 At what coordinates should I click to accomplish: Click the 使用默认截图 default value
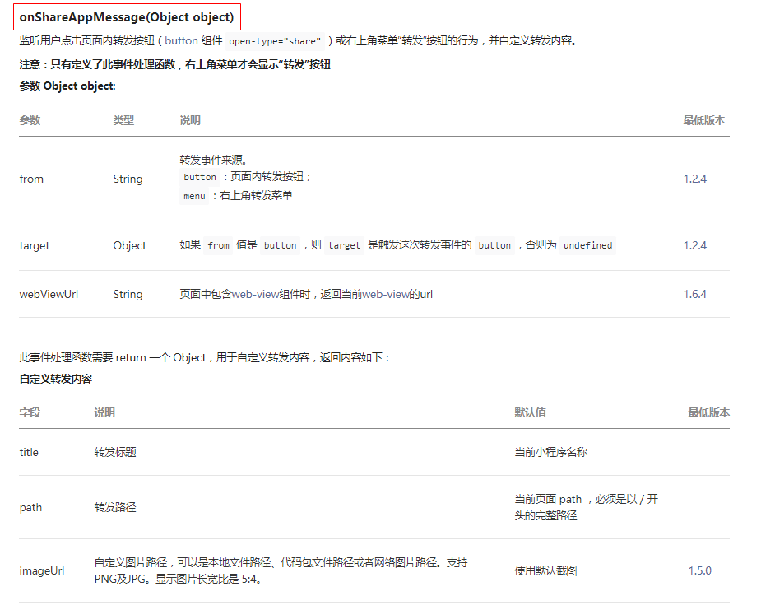tap(545, 570)
